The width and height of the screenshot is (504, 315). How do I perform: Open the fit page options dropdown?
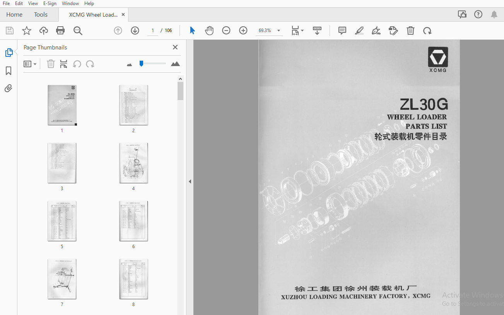pyautogui.click(x=297, y=31)
